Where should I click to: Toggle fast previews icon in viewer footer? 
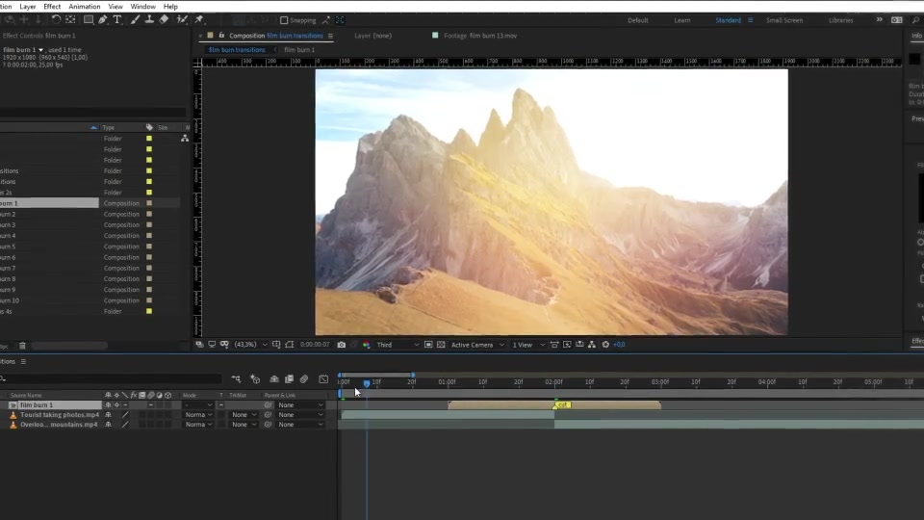click(x=567, y=345)
